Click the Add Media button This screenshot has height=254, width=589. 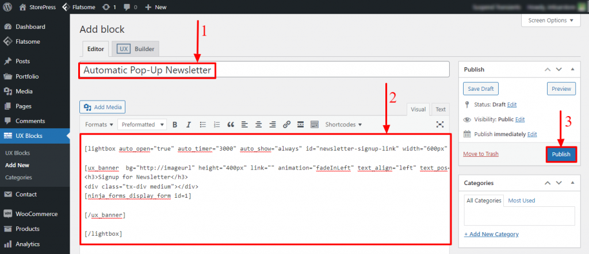tap(102, 107)
